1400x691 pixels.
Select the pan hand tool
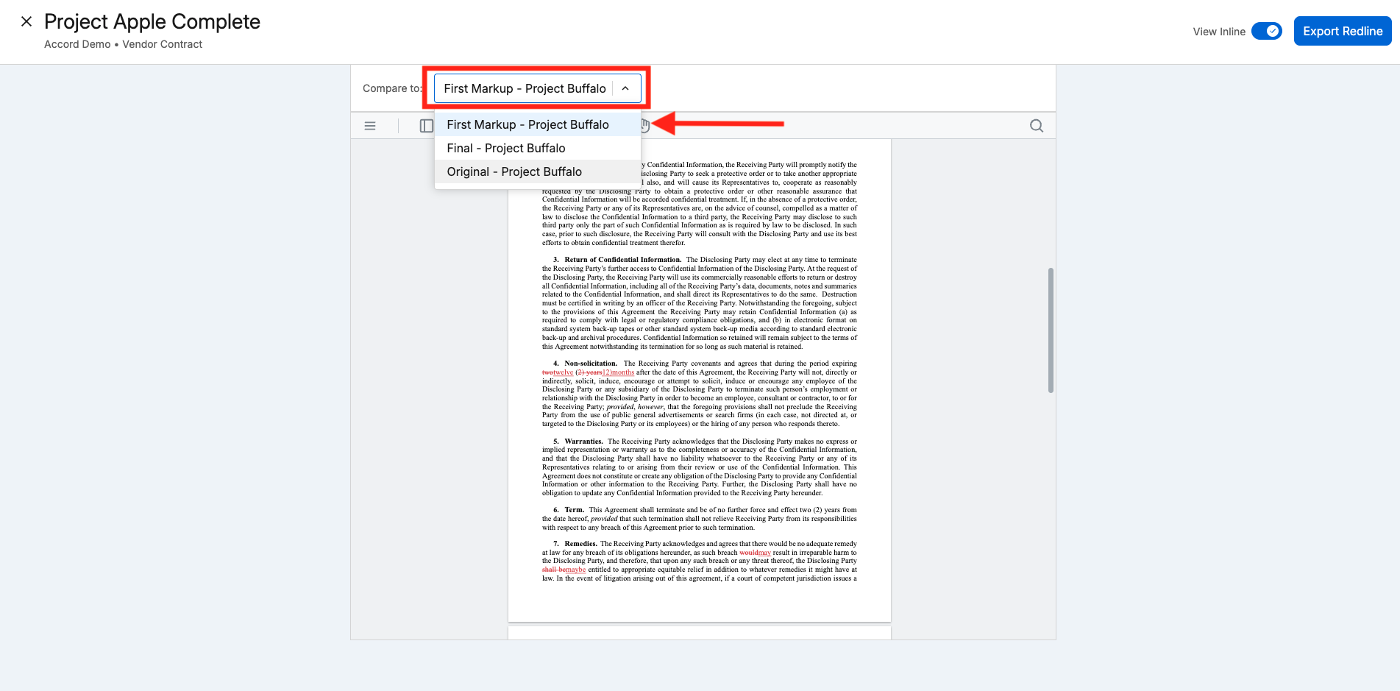pyautogui.click(x=644, y=126)
